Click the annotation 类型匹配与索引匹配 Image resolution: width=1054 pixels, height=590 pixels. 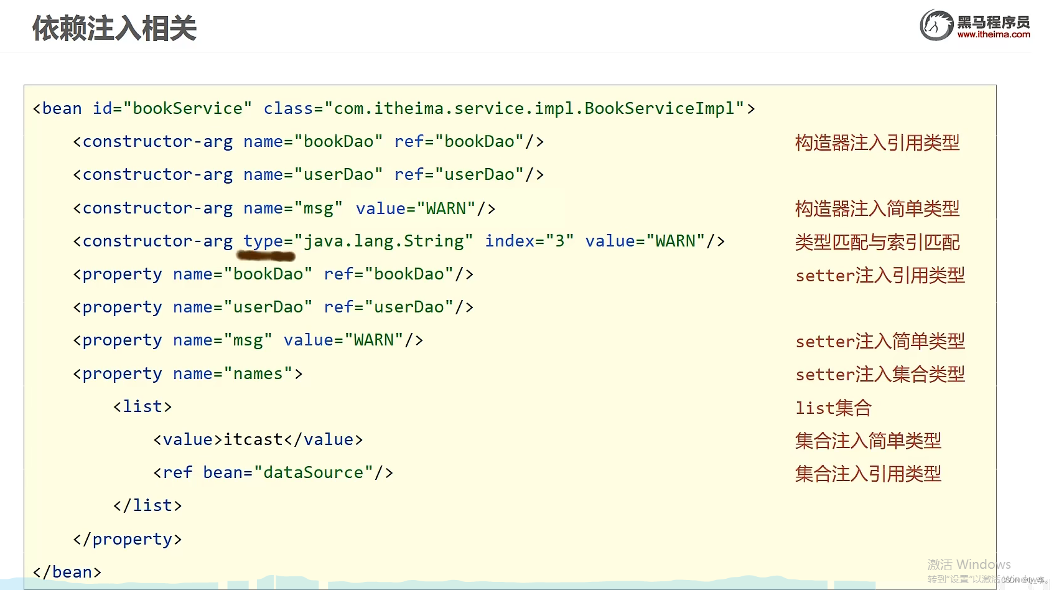[877, 242]
